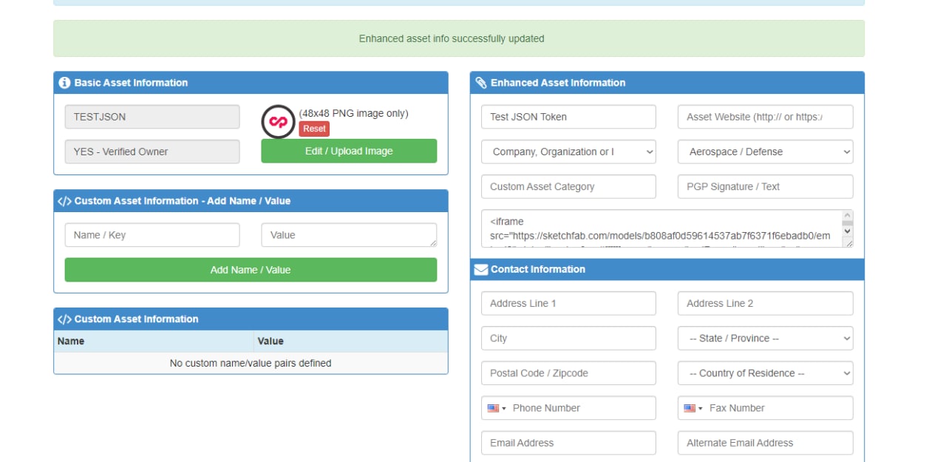
Task: Click the Address Line 1 field
Action: click(x=568, y=303)
